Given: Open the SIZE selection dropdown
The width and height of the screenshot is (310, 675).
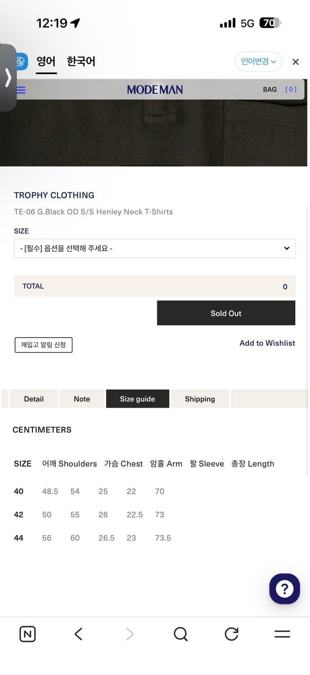Looking at the screenshot, I should [x=155, y=248].
